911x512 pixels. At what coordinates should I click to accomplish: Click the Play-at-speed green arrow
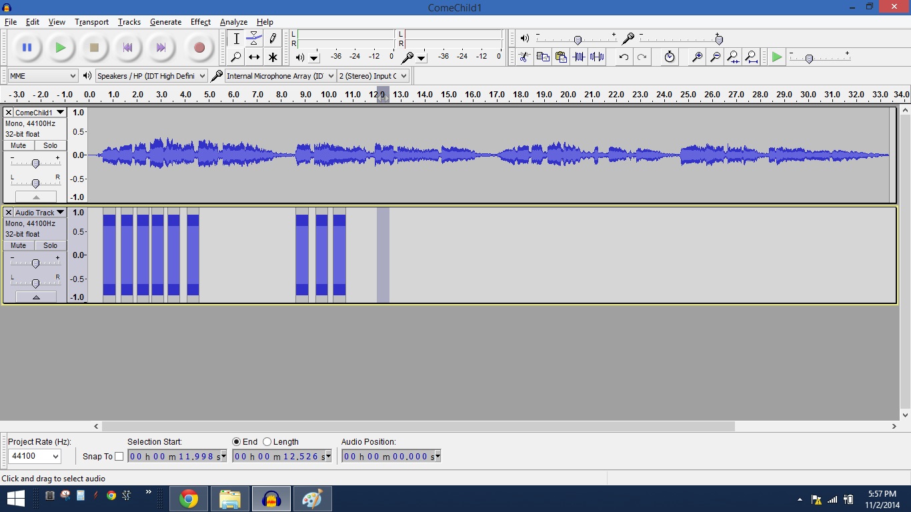(x=777, y=57)
